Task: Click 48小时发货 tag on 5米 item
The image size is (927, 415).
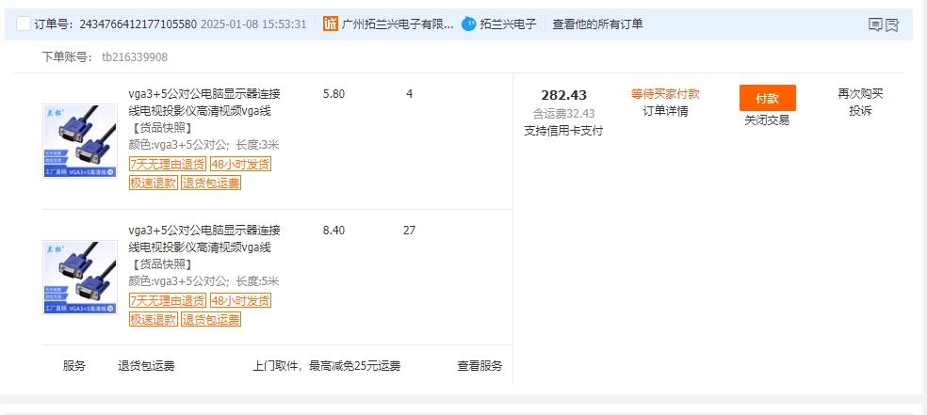Action: (x=240, y=300)
